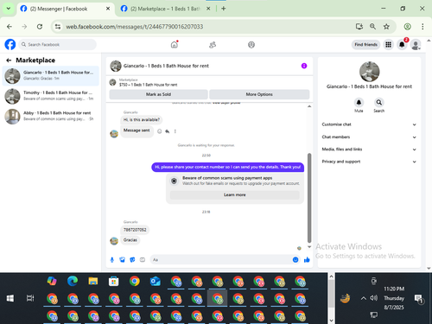Mute the conversation with the bell icon
Viewport: 432px width, 324px height.
(x=359, y=103)
